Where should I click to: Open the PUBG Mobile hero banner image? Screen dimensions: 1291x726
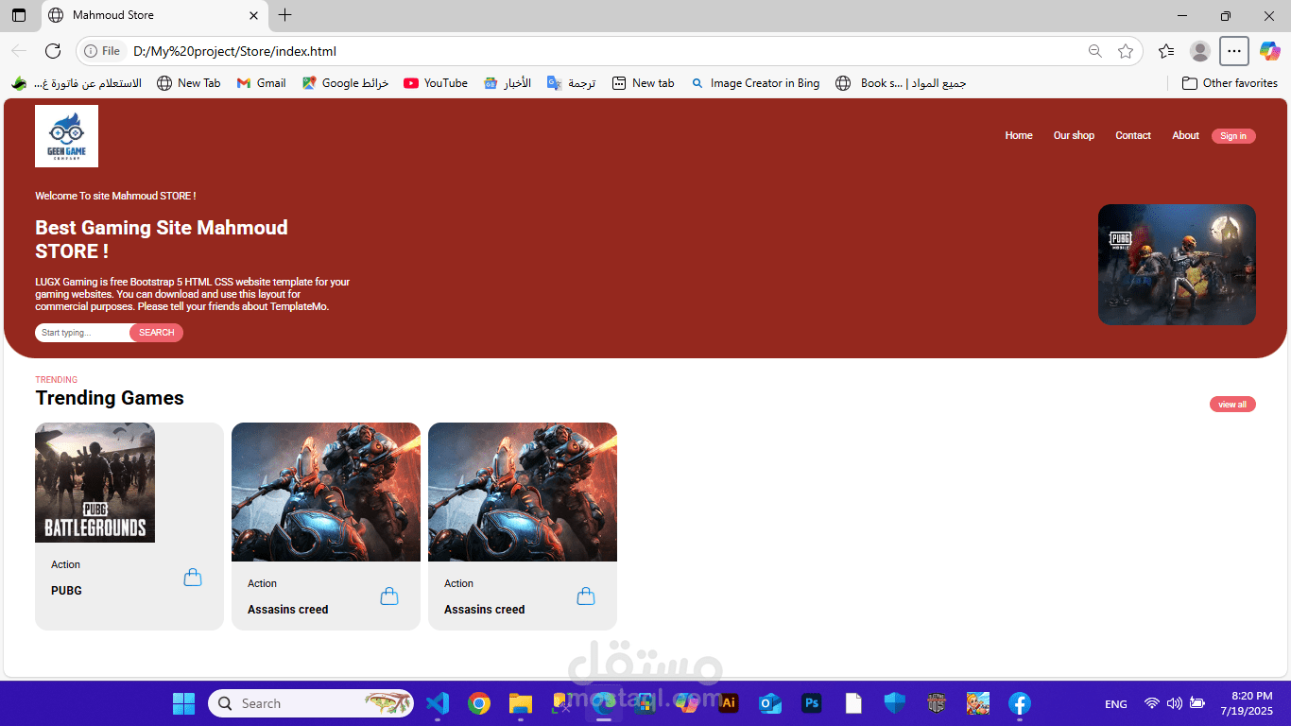(x=1177, y=265)
